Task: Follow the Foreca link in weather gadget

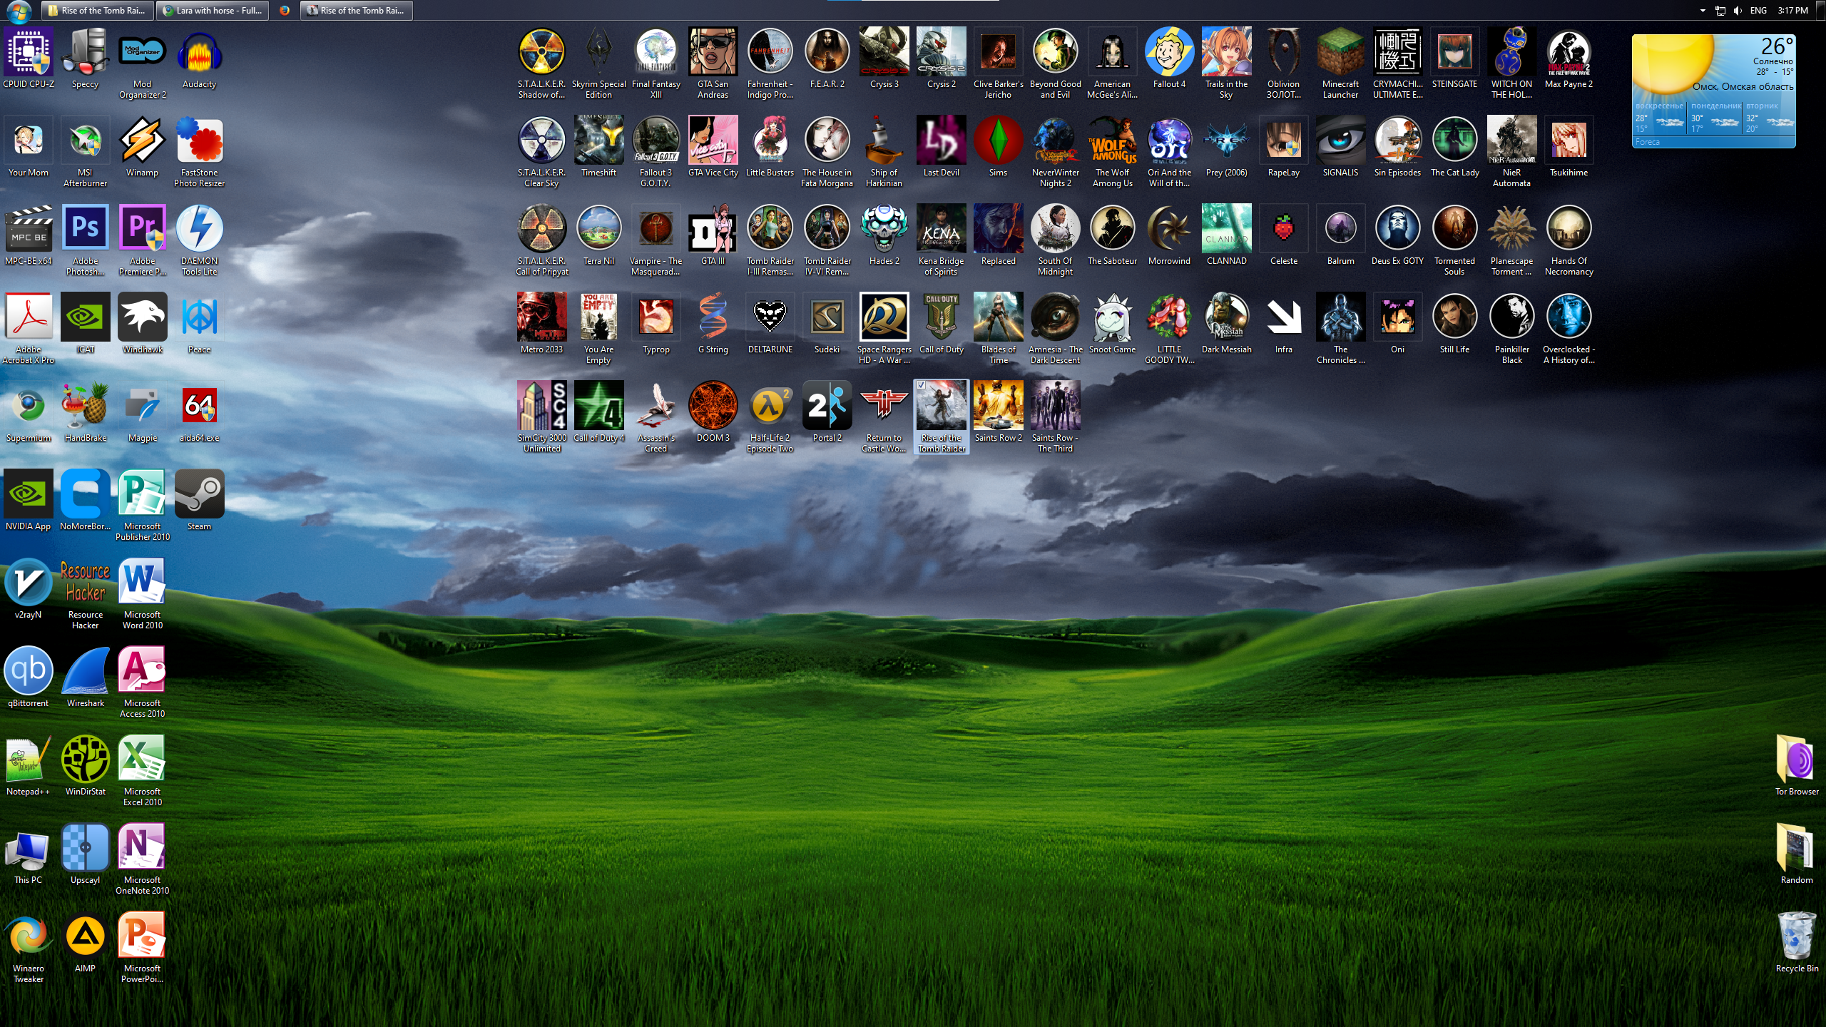Action: [1648, 143]
